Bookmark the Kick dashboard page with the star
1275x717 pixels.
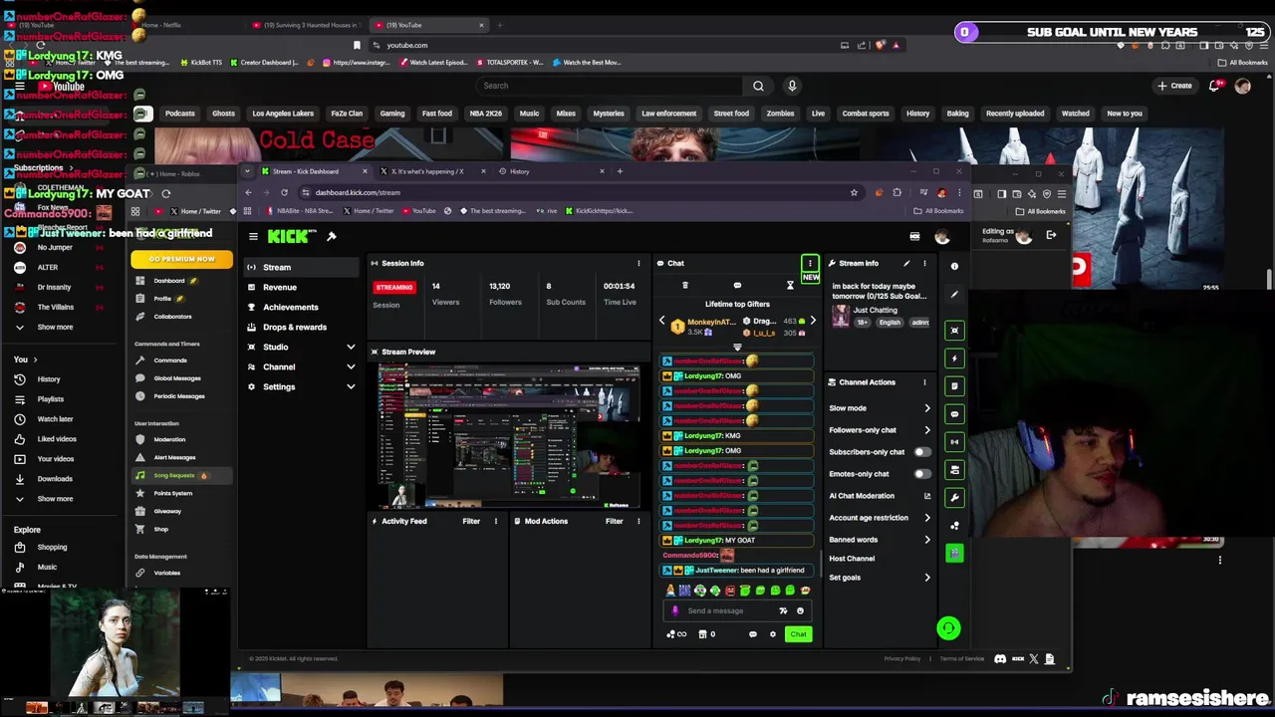(x=854, y=192)
